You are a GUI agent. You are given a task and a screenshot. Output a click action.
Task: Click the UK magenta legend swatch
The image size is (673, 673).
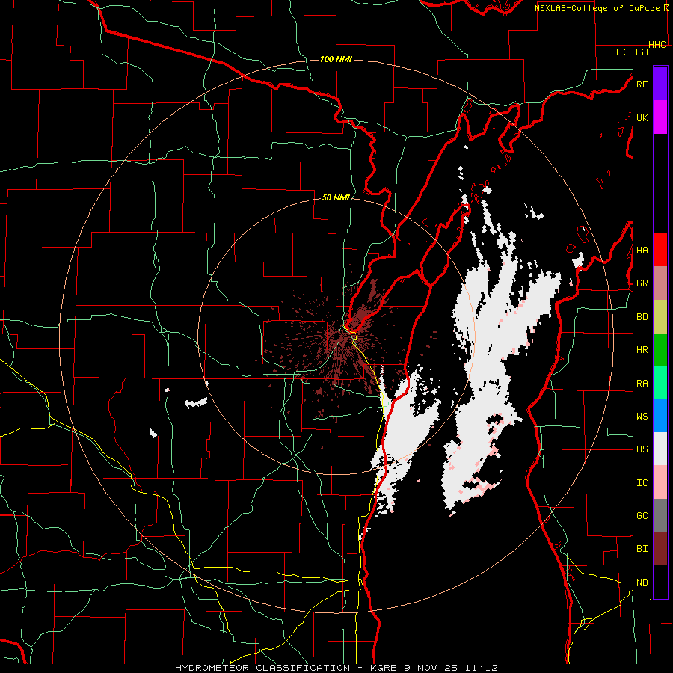[x=660, y=117]
